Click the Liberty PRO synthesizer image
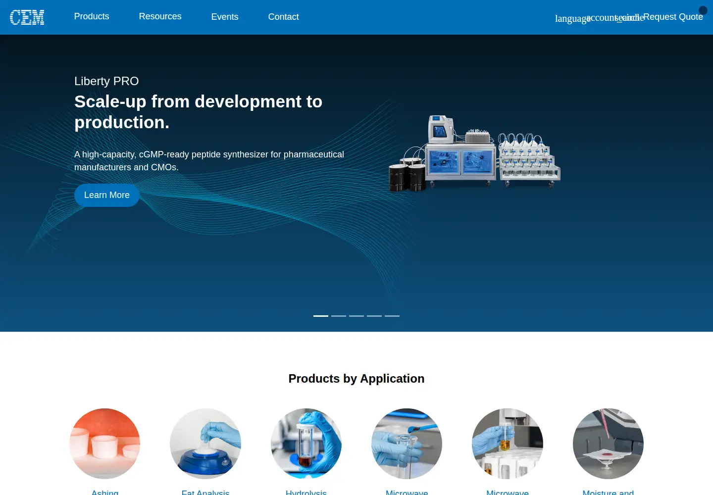 pyautogui.click(x=475, y=153)
